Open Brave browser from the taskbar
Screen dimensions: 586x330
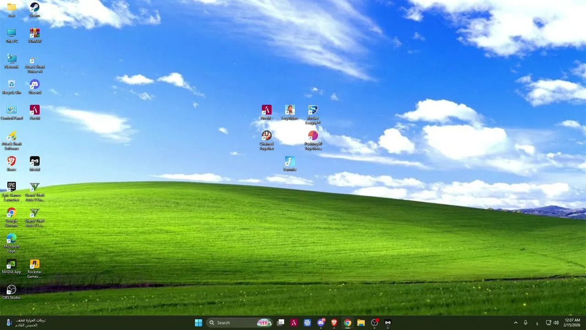coord(334,323)
